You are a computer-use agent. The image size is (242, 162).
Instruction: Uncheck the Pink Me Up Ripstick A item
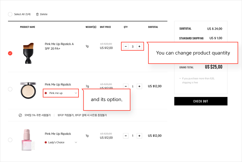point(10,53)
